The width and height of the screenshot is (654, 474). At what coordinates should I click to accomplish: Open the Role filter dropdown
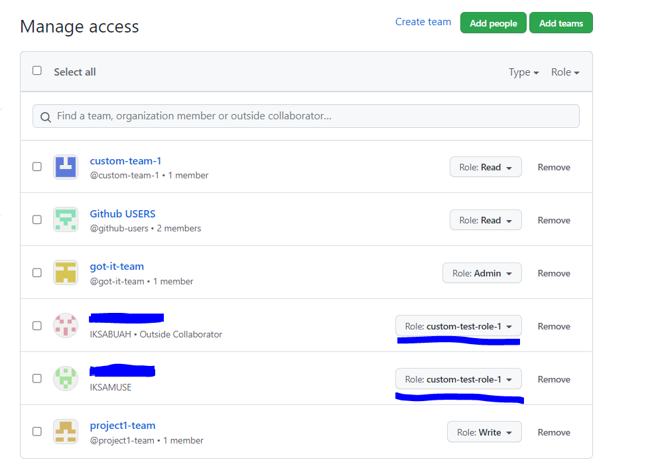click(x=564, y=72)
